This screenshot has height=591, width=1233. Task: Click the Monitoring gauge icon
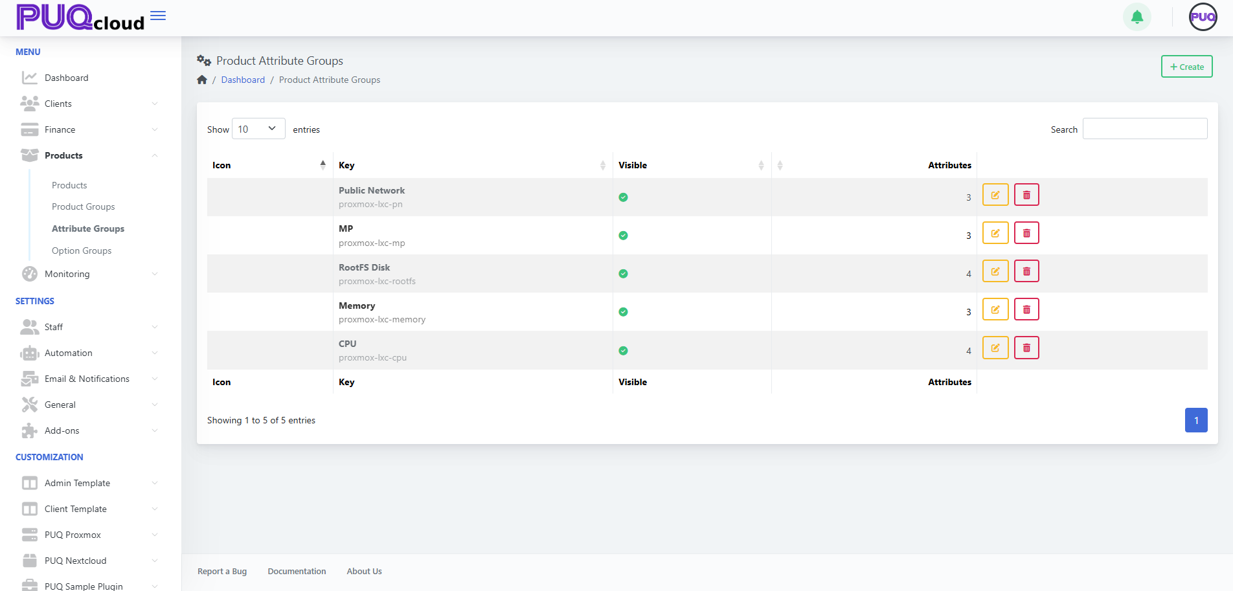point(30,274)
